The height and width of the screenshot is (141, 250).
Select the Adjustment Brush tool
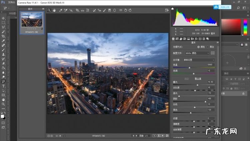pos(104,10)
